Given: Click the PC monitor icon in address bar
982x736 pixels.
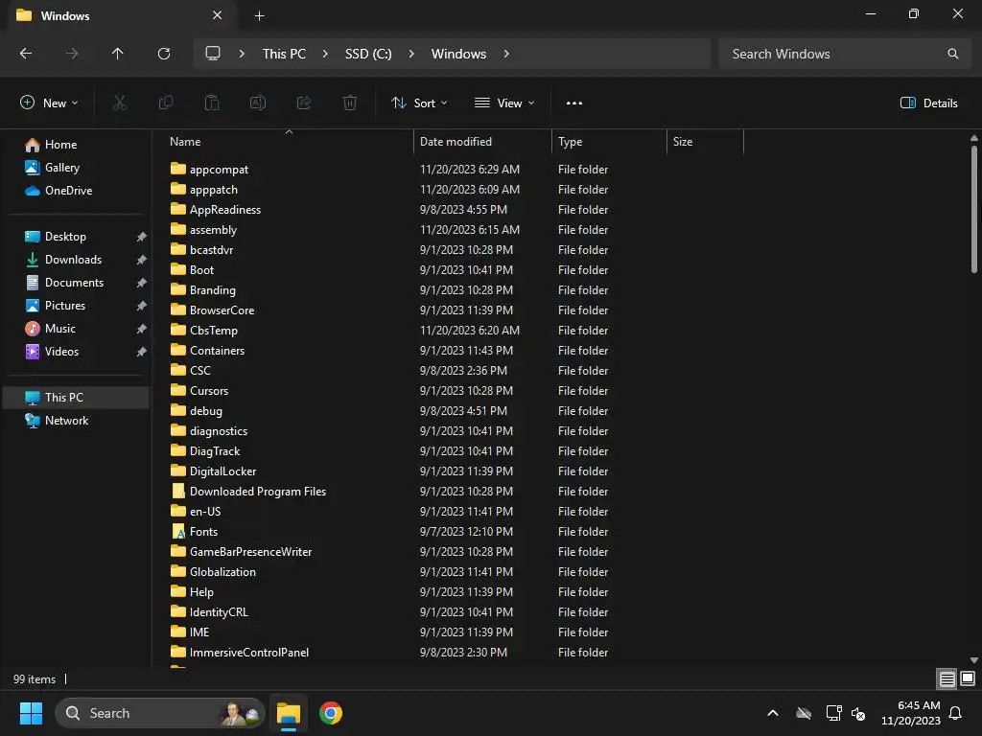Looking at the screenshot, I should tap(213, 54).
